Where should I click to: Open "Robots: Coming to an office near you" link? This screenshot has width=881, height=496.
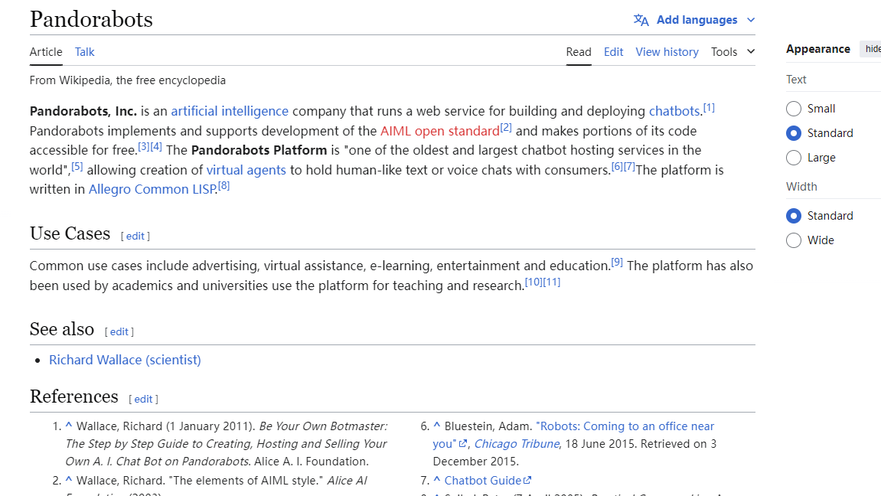tap(625, 426)
